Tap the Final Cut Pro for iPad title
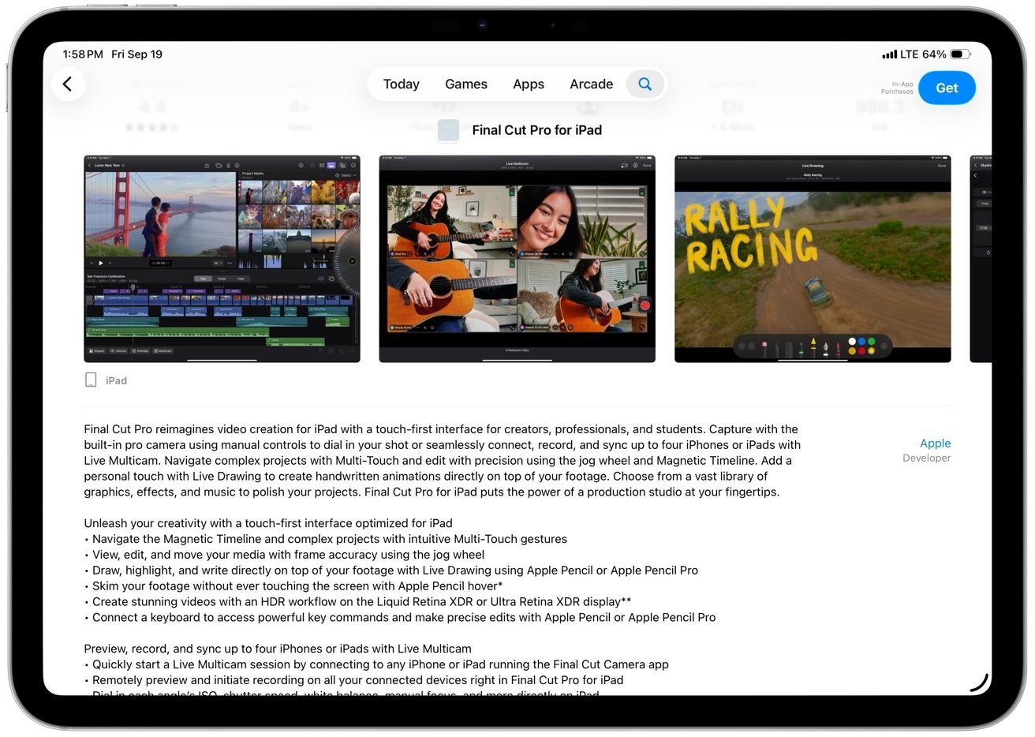 [x=536, y=130]
